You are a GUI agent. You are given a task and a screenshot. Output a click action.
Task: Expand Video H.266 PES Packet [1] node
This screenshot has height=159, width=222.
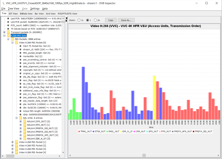point(12,142)
